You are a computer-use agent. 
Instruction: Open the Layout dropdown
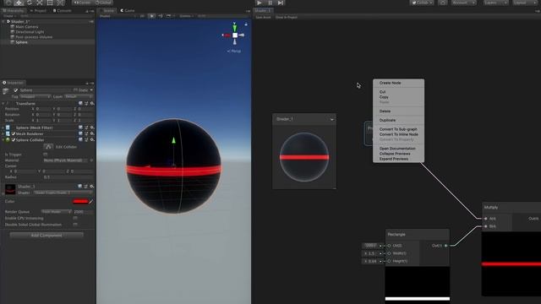pyautogui.click(x=524, y=3)
